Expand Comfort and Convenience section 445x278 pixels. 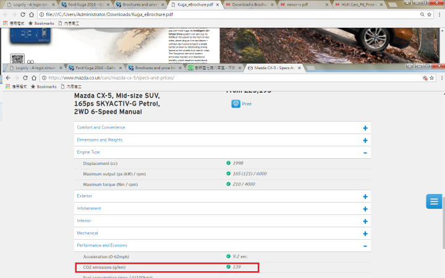[x=365, y=128]
